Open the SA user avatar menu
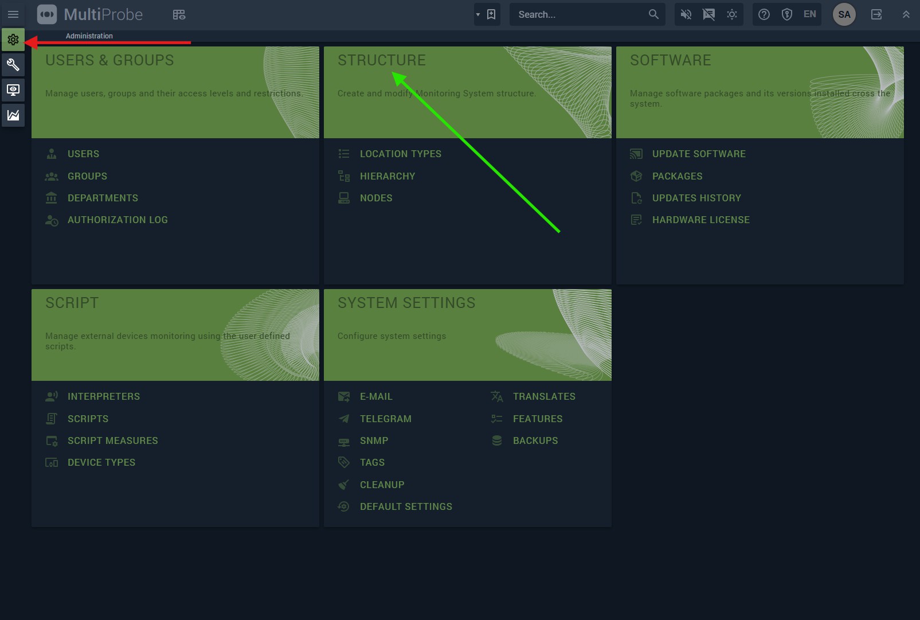Viewport: 920px width, 620px height. [844, 15]
